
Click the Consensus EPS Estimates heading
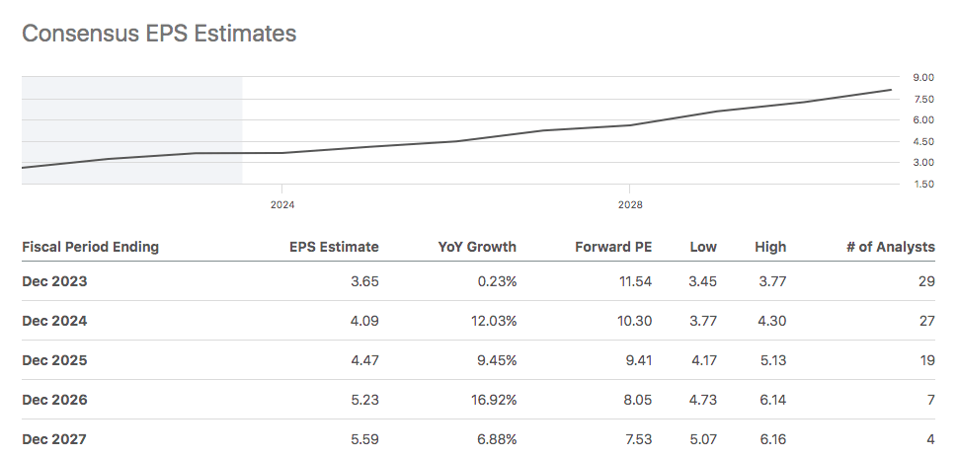(159, 34)
